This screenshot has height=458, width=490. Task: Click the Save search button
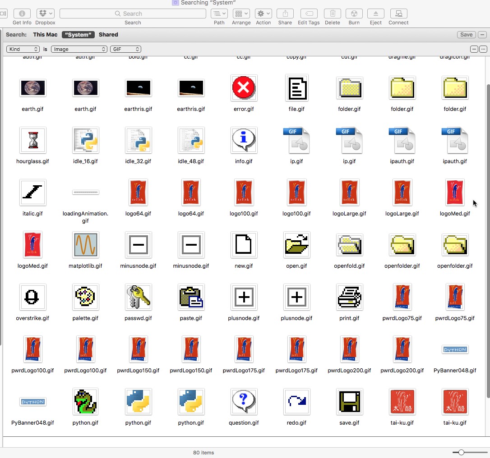(466, 35)
